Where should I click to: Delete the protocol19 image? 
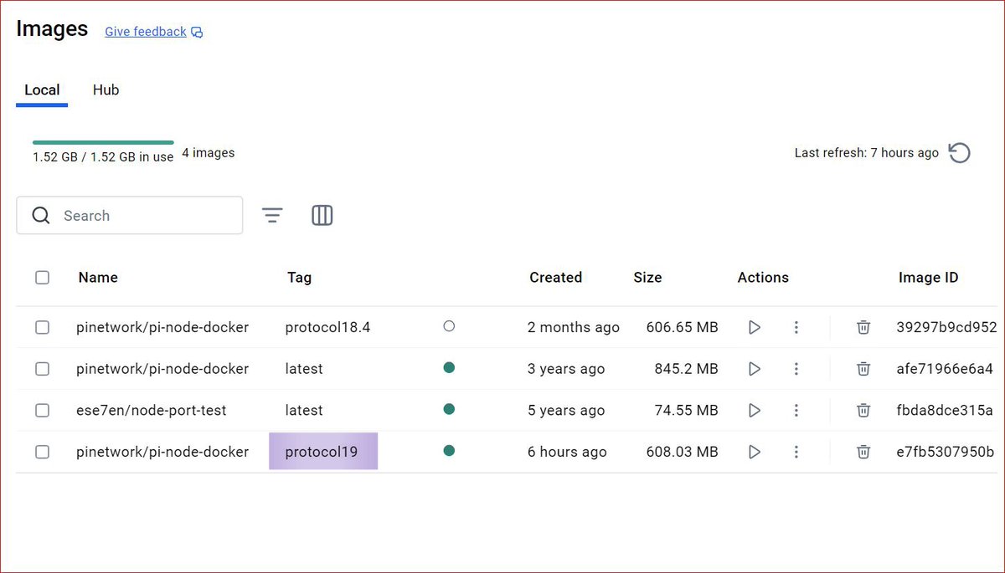pos(863,452)
